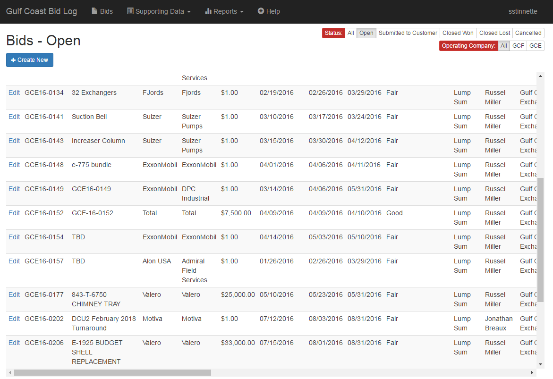Expand the Supporting Data dropdown

[159, 11]
